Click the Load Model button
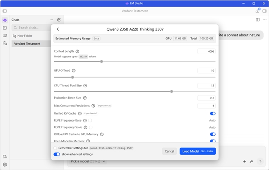This screenshot has width=269, height=170. pos(198,151)
